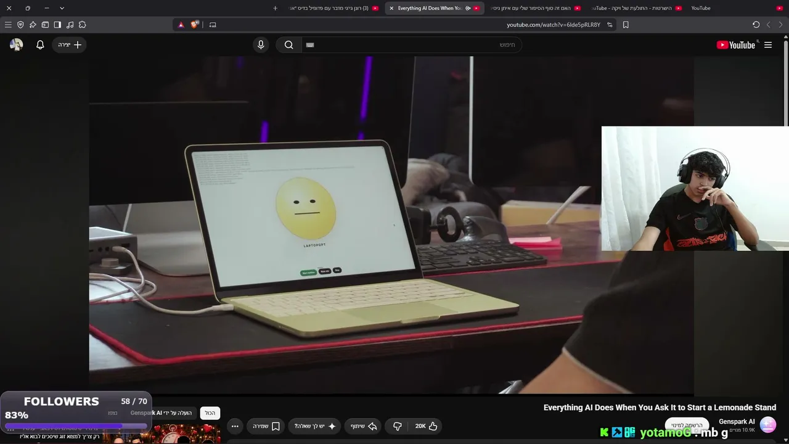The image size is (789, 444).
Task: Open Brave Shields lion icon
Action: point(195,25)
